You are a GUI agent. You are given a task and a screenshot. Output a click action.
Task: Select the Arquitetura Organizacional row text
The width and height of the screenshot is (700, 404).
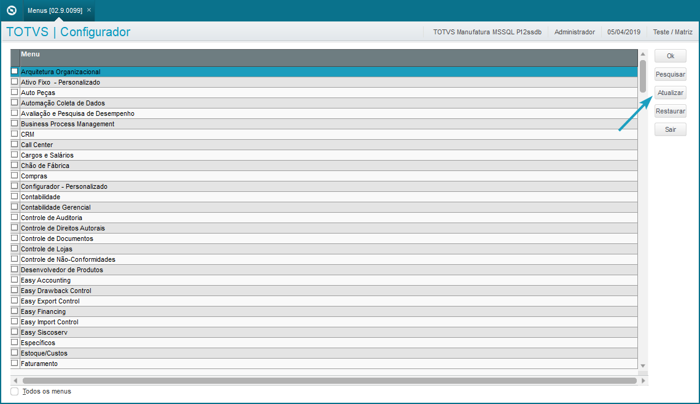click(x=61, y=72)
